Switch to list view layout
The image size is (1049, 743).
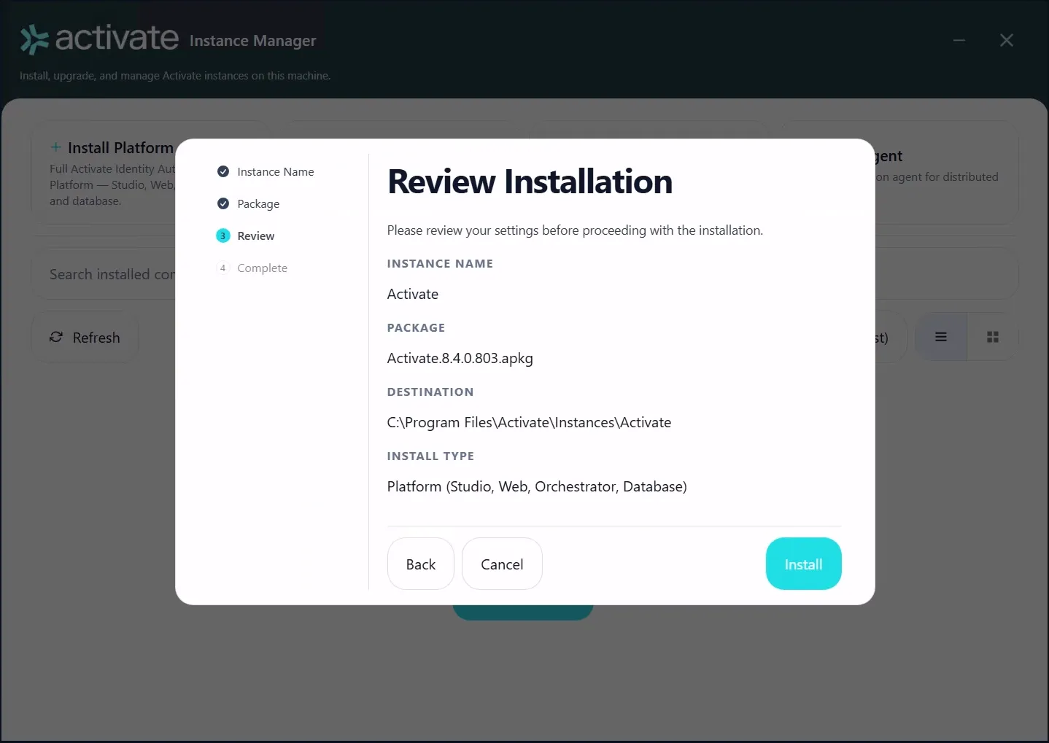point(941,337)
